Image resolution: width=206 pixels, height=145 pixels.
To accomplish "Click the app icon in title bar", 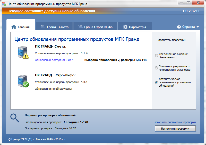I will 4,3.
